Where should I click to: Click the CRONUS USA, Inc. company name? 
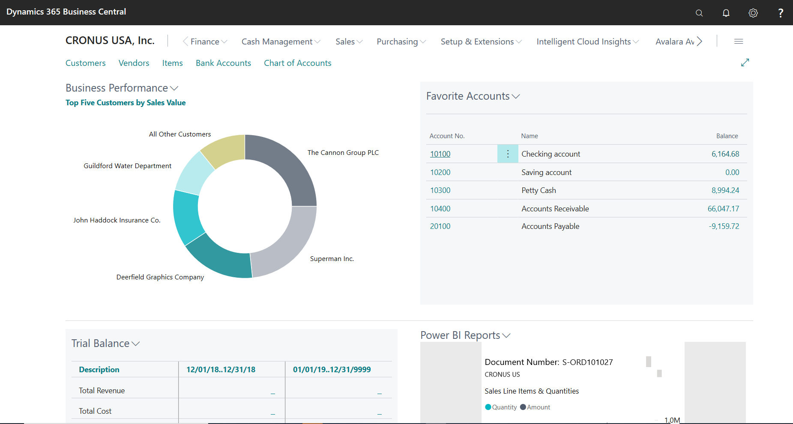pyautogui.click(x=110, y=41)
